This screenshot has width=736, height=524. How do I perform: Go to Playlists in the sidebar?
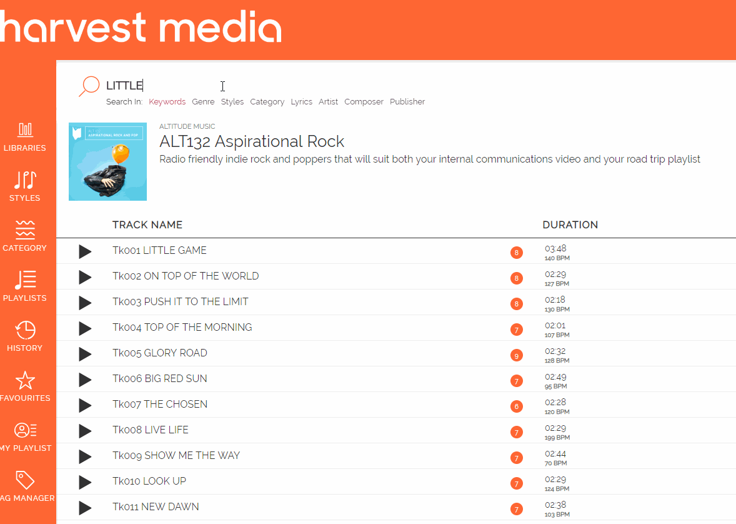coord(25,286)
